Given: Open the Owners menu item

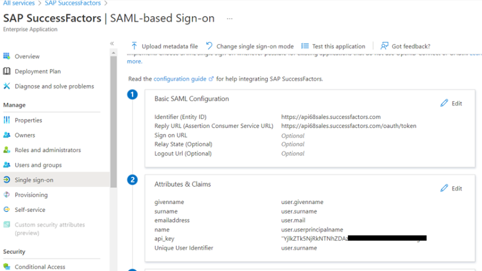Looking at the screenshot, I should (x=25, y=135).
